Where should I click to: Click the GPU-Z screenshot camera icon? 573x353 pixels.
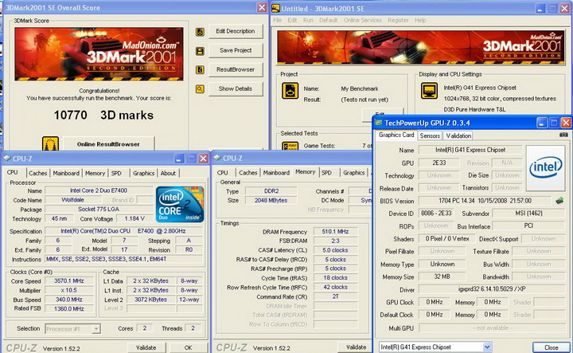563,135
